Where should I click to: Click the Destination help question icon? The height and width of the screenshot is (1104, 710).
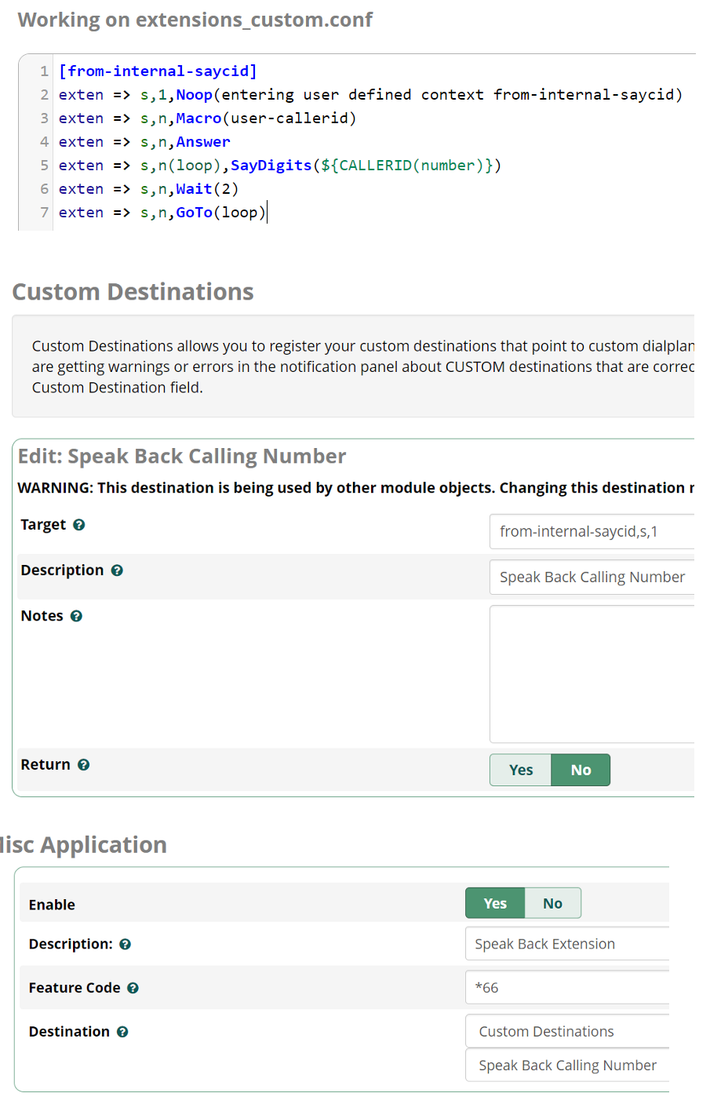point(122,1033)
